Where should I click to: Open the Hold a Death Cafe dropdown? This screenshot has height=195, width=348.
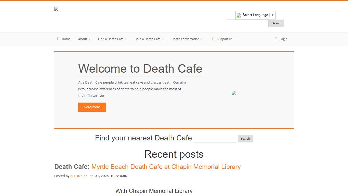pos(149,39)
